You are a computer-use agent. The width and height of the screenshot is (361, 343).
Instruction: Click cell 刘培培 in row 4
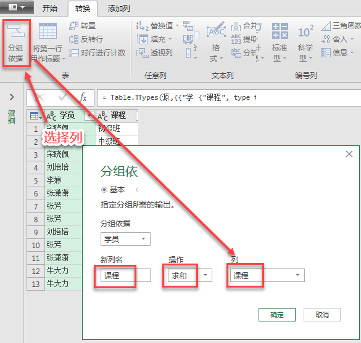pos(63,167)
